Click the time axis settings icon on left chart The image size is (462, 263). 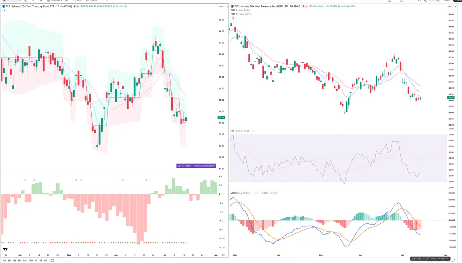(x=223, y=255)
